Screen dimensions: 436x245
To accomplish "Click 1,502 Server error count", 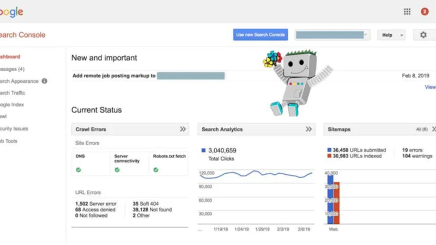I will pos(96,204).
